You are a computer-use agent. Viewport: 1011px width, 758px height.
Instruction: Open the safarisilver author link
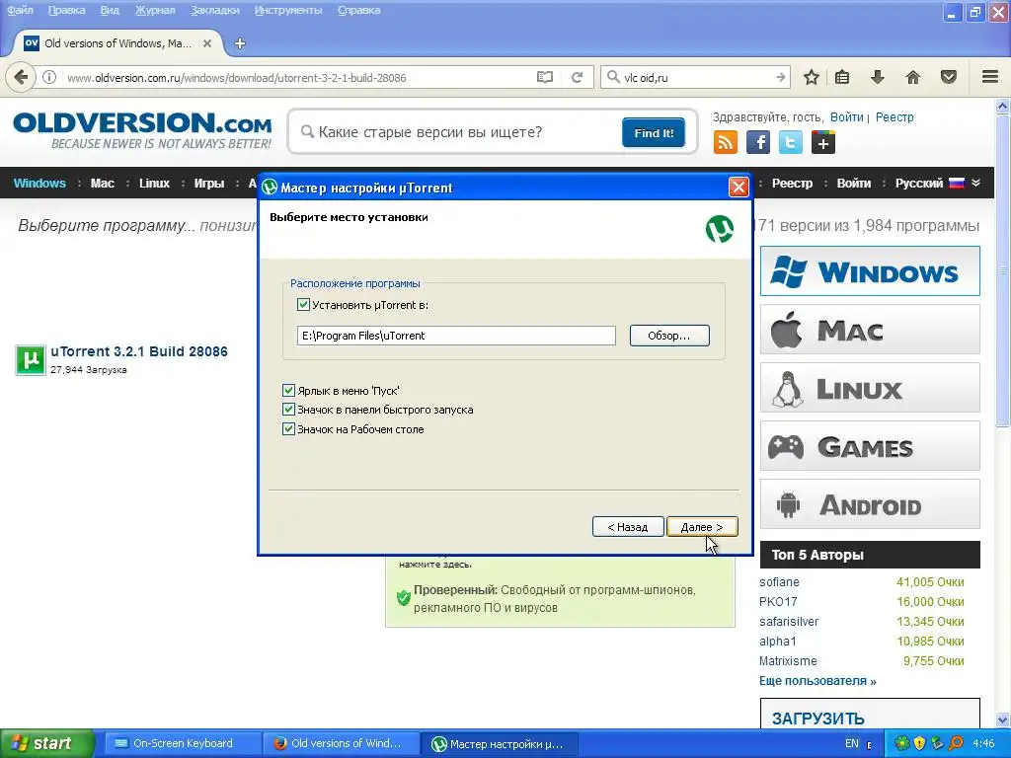coord(789,622)
